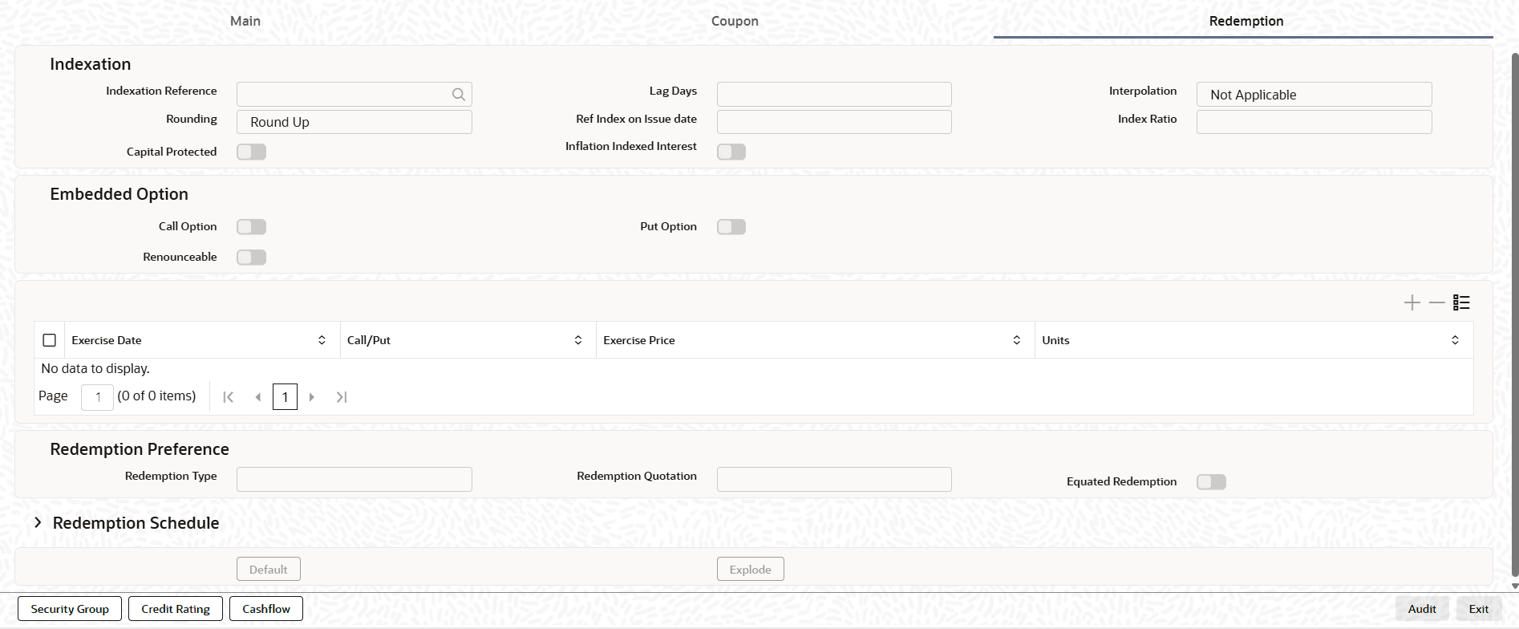Toggle Inflation Indexed Interest switch
Viewport: 1519px width, 629px height.
click(731, 152)
